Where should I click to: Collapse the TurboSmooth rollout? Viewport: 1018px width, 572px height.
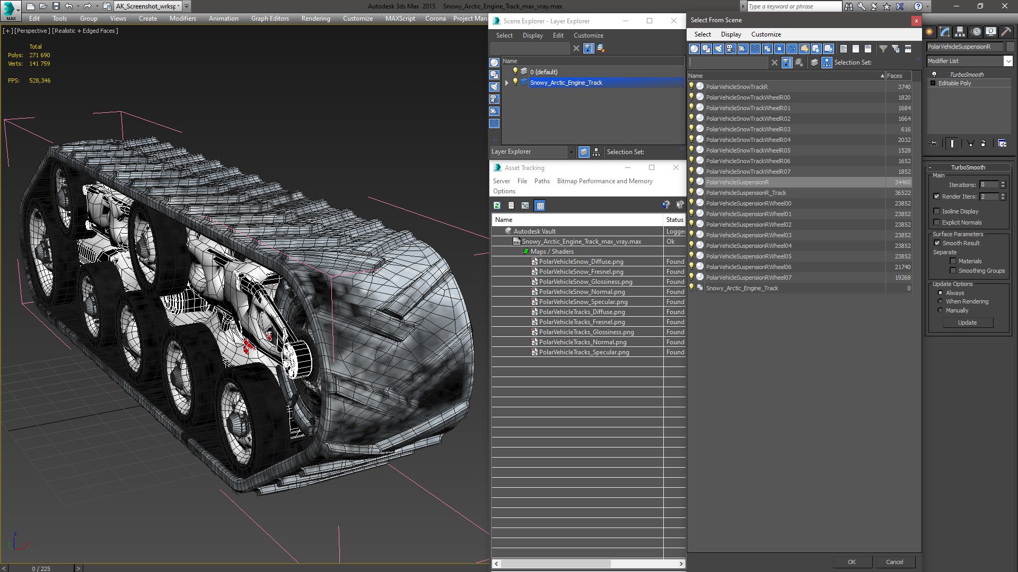pyautogui.click(x=931, y=167)
